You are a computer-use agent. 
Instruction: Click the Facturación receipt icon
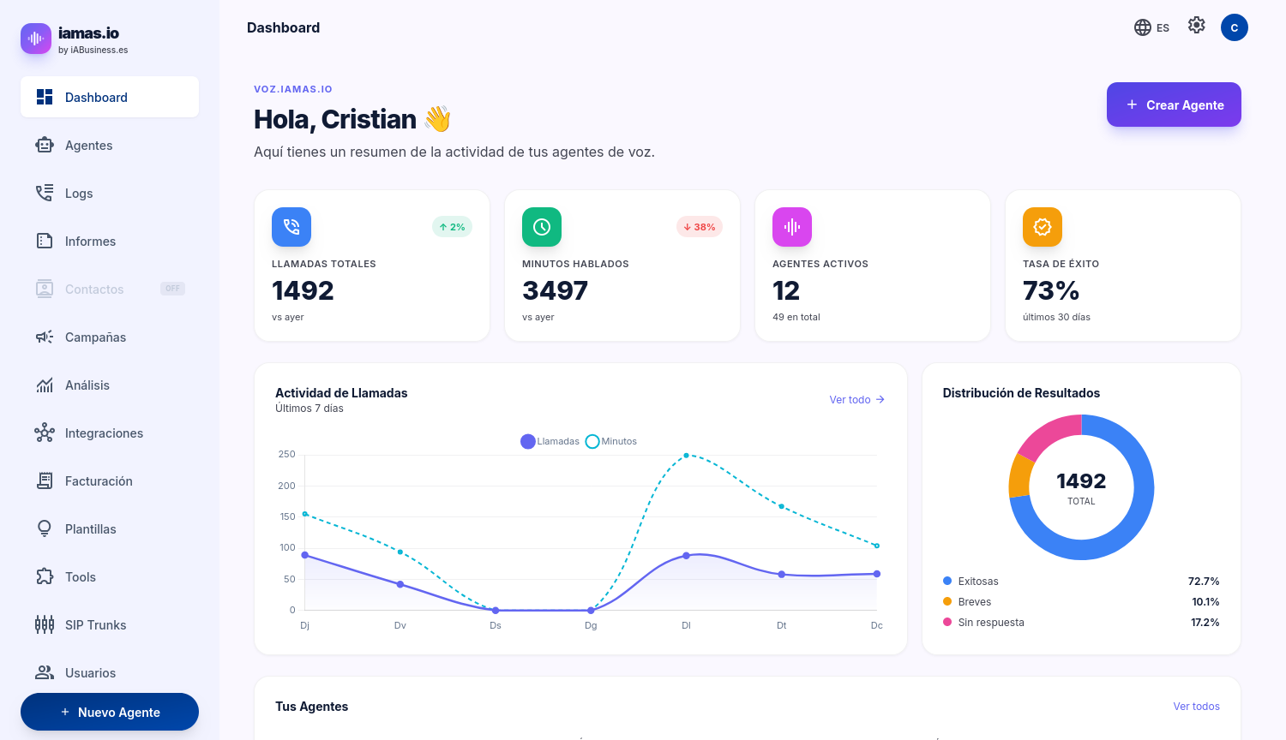(x=45, y=480)
